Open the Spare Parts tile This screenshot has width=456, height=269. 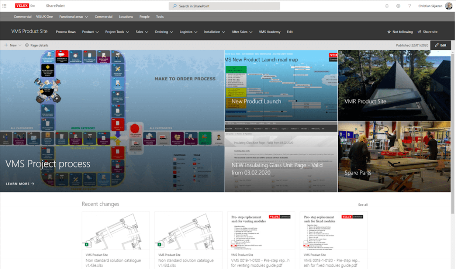[x=394, y=157]
